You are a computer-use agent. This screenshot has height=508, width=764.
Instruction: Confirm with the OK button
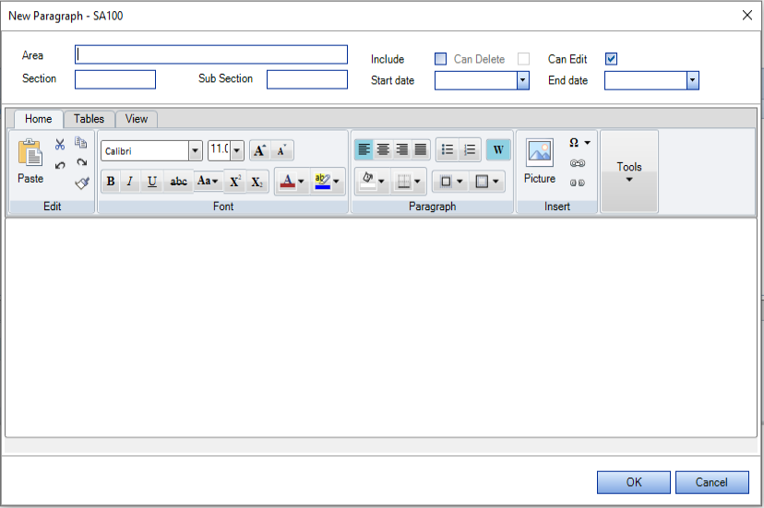point(633,482)
